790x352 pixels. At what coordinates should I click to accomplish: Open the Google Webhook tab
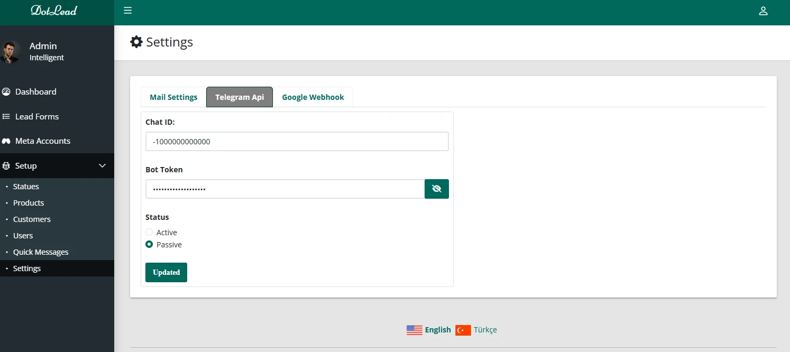pyautogui.click(x=313, y=97)
